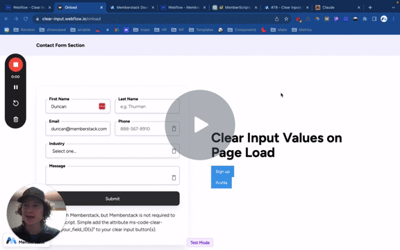Click the red password manager icon in First Name

coord(102,106)
